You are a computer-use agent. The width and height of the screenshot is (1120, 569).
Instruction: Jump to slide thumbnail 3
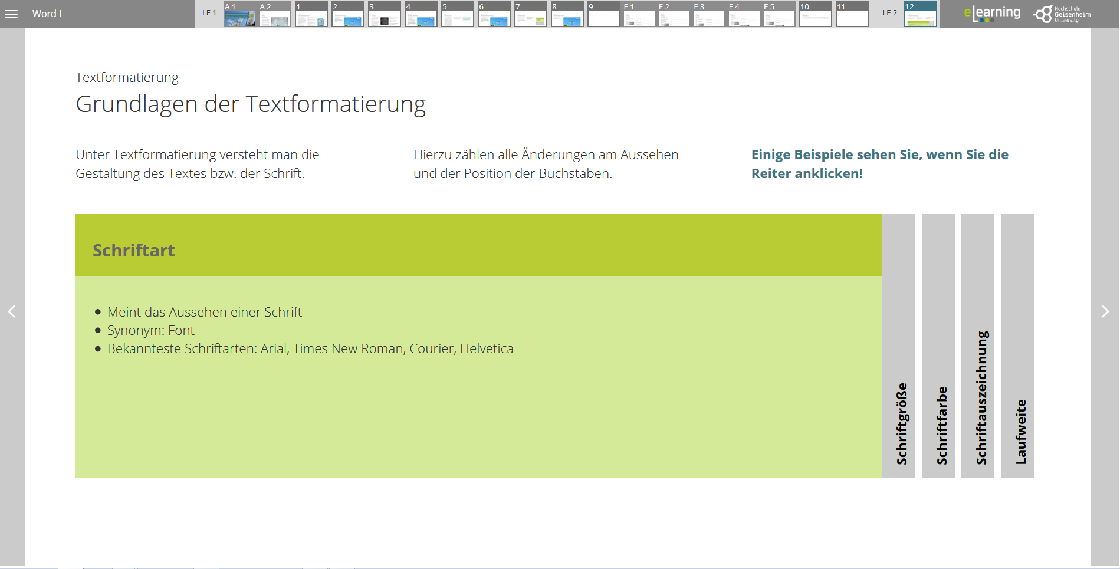pos(385,14)
